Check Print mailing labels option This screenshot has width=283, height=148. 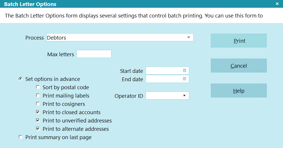pos(38,96)
